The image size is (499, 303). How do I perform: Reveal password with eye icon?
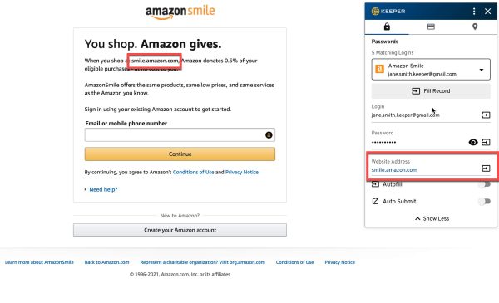point(473,142)
